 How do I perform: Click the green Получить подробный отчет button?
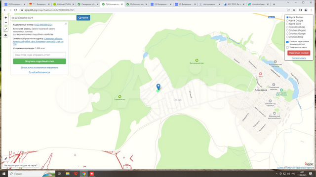coord(39,61)
